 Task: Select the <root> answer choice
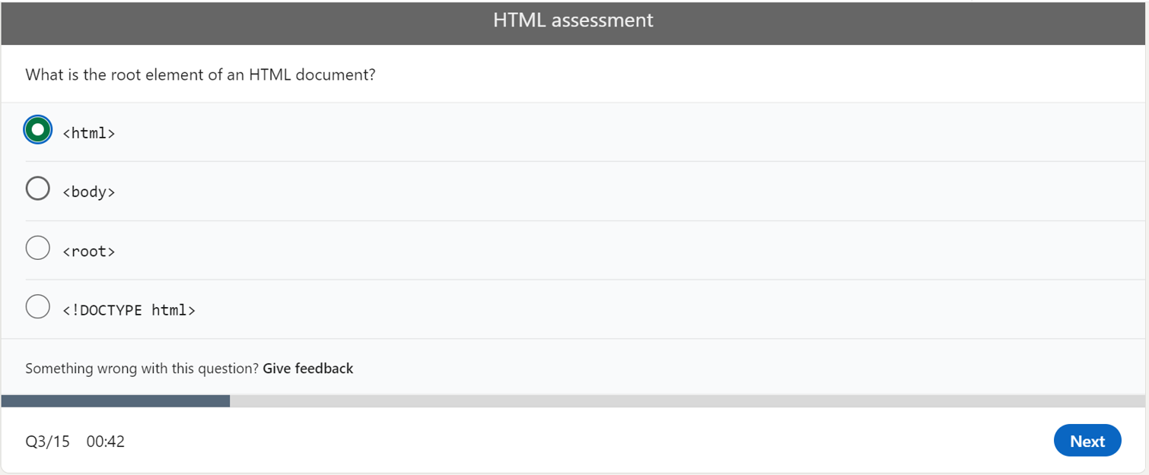click(37, 247)
